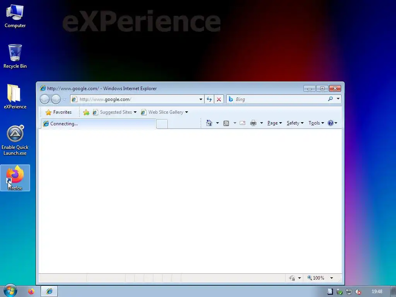Print page with the printer icon
396x297 pixels.
point(253,123)
